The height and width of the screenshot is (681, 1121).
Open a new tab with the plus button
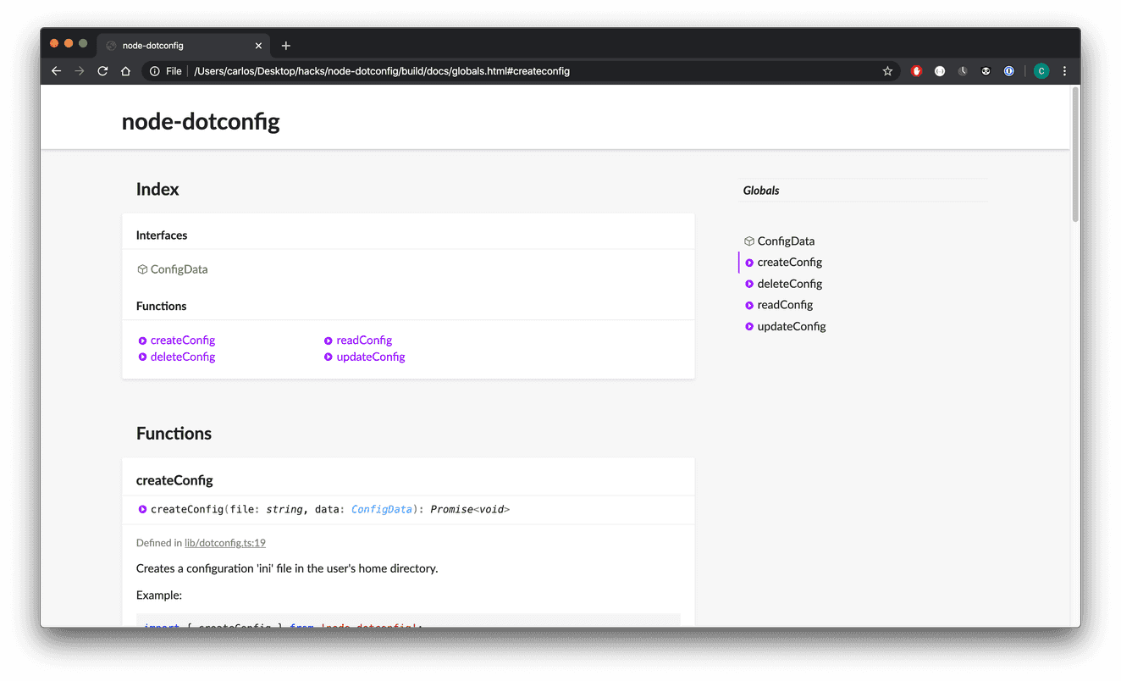pos(285,45)
